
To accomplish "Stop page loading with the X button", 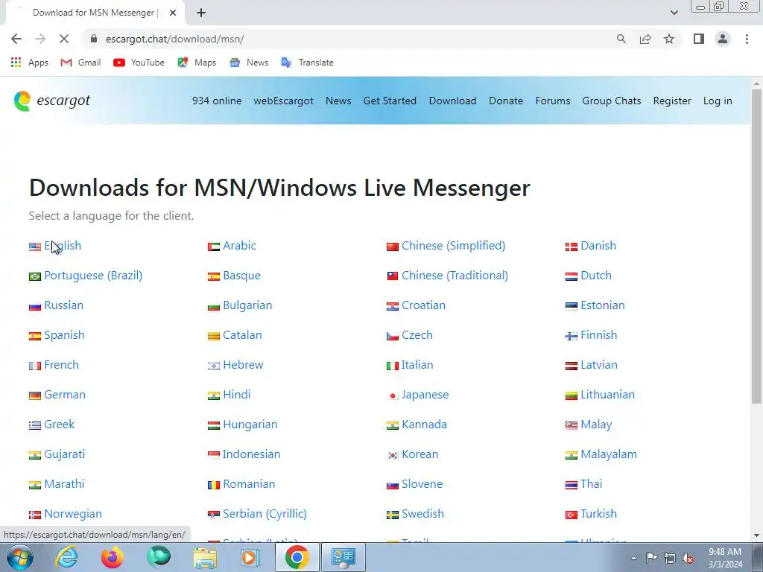I will click(64, 39).
